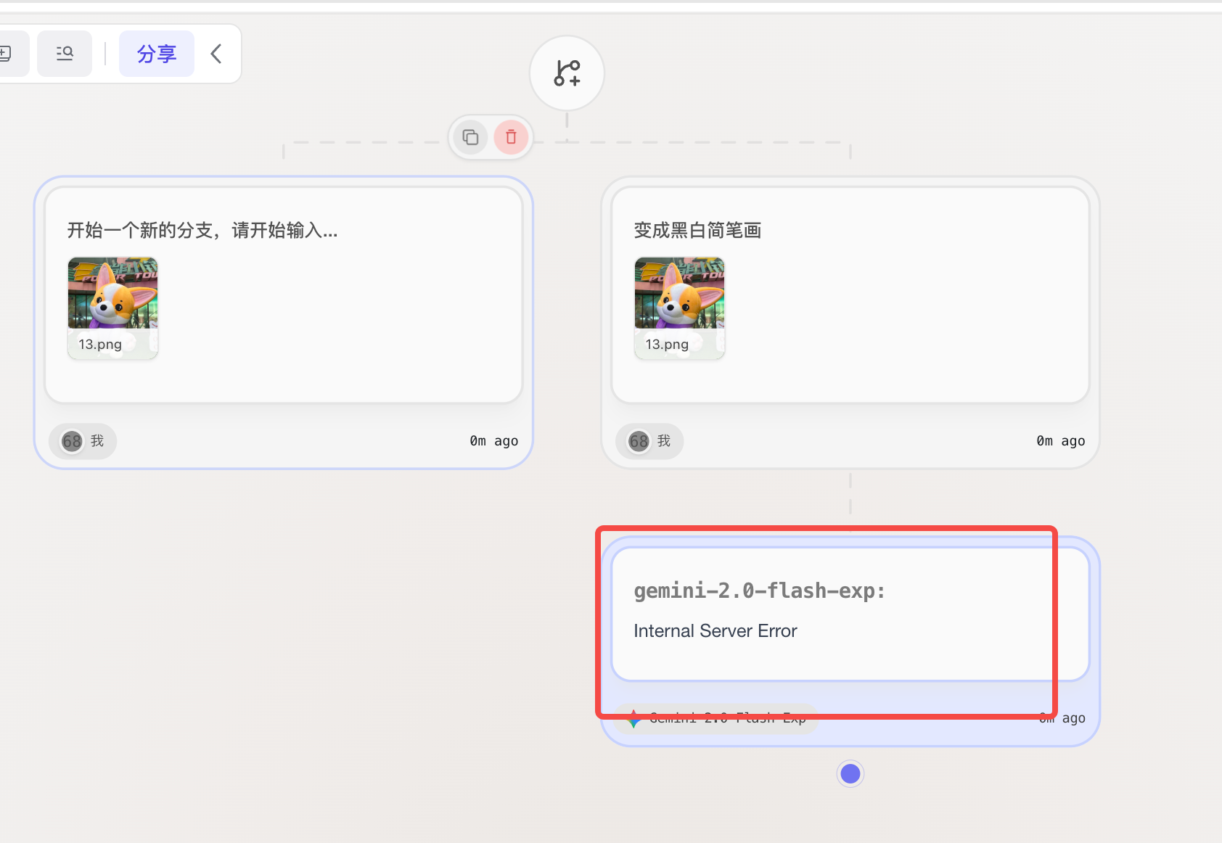Click the Gemini logo icon on response card
Viewport: 1222px width, 843px height.
[x=633, y=719]
